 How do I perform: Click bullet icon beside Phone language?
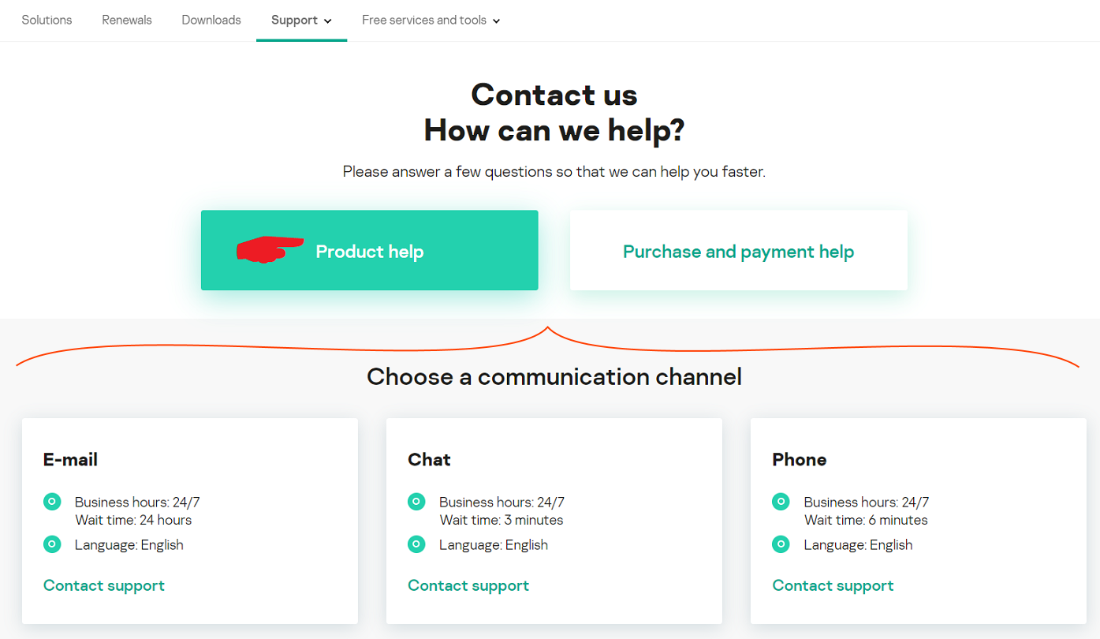click(781, 544)
